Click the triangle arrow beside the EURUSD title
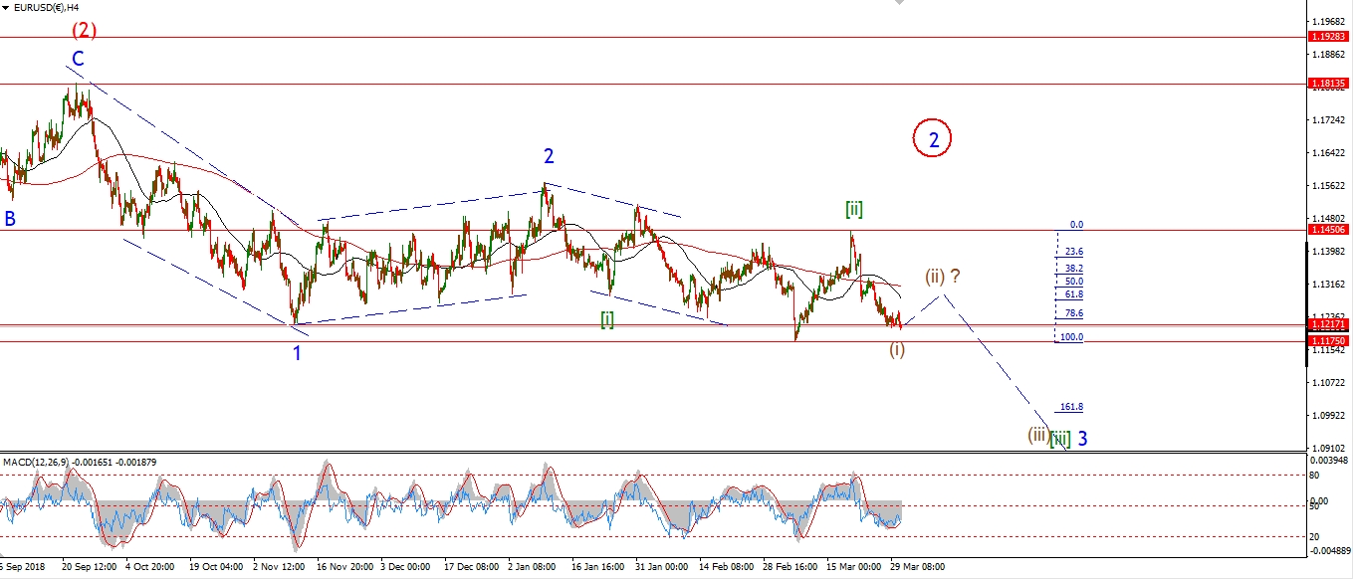This screenshot has width=1354, height=580. tap(6, 7)
